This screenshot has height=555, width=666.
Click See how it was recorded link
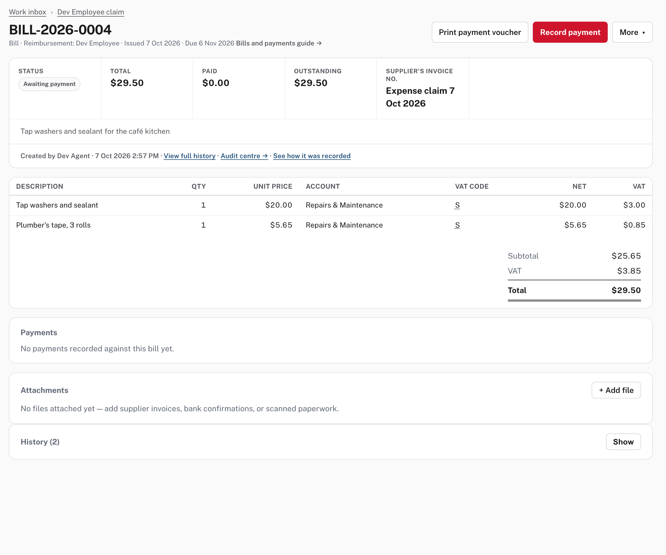point(312,156)
